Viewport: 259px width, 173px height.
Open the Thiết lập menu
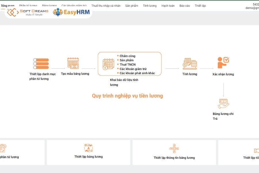point(200,6)
